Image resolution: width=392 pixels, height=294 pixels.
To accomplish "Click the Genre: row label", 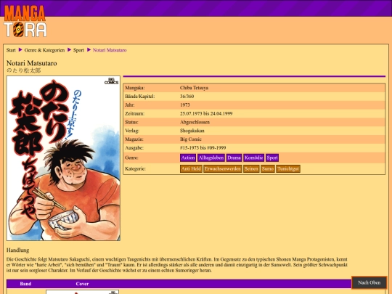I will point(131,158).
